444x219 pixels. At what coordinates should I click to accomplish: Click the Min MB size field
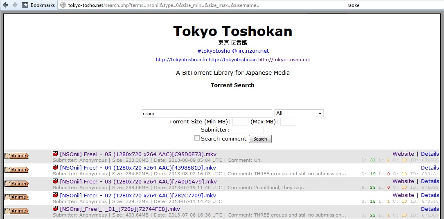pyautogui.click(x=240, y=122)
